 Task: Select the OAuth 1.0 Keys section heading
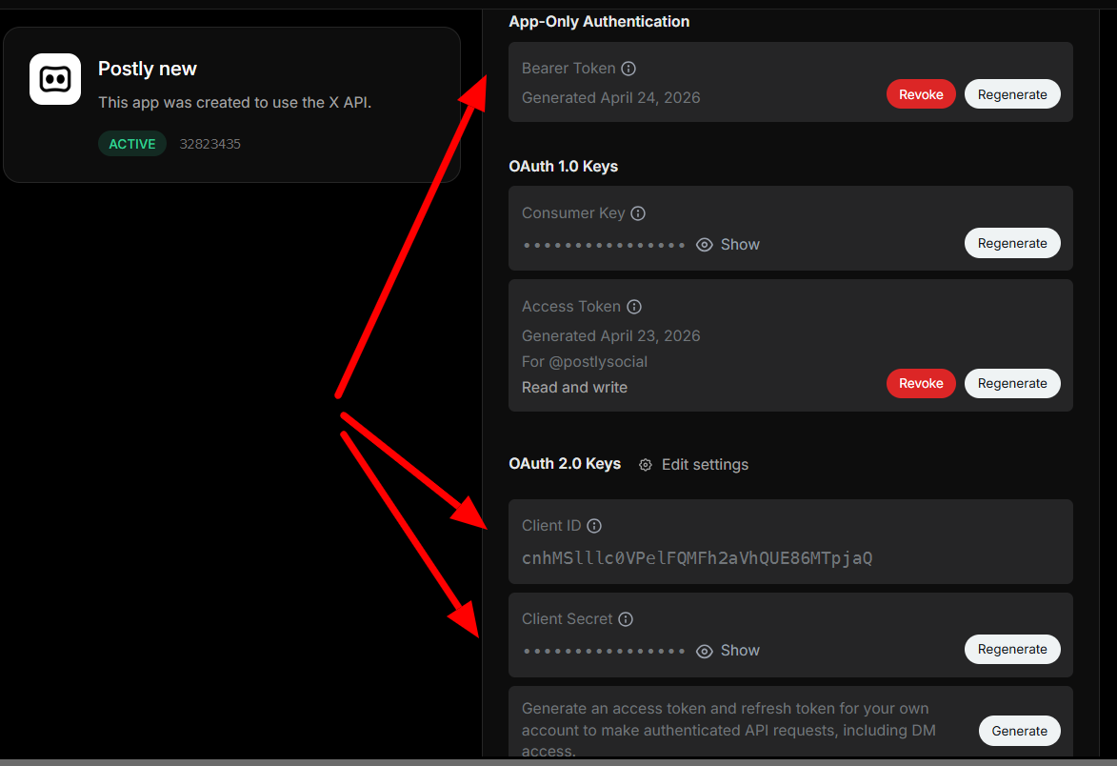click(563, 166)
